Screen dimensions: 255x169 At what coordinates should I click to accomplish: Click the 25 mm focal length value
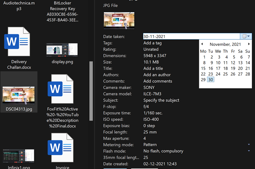pos(150,132)
